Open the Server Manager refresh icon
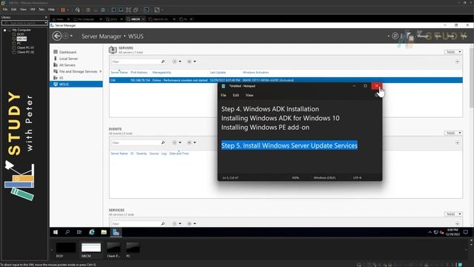The image size is (474, 267). pyautogui.click(x=395, y=36)
